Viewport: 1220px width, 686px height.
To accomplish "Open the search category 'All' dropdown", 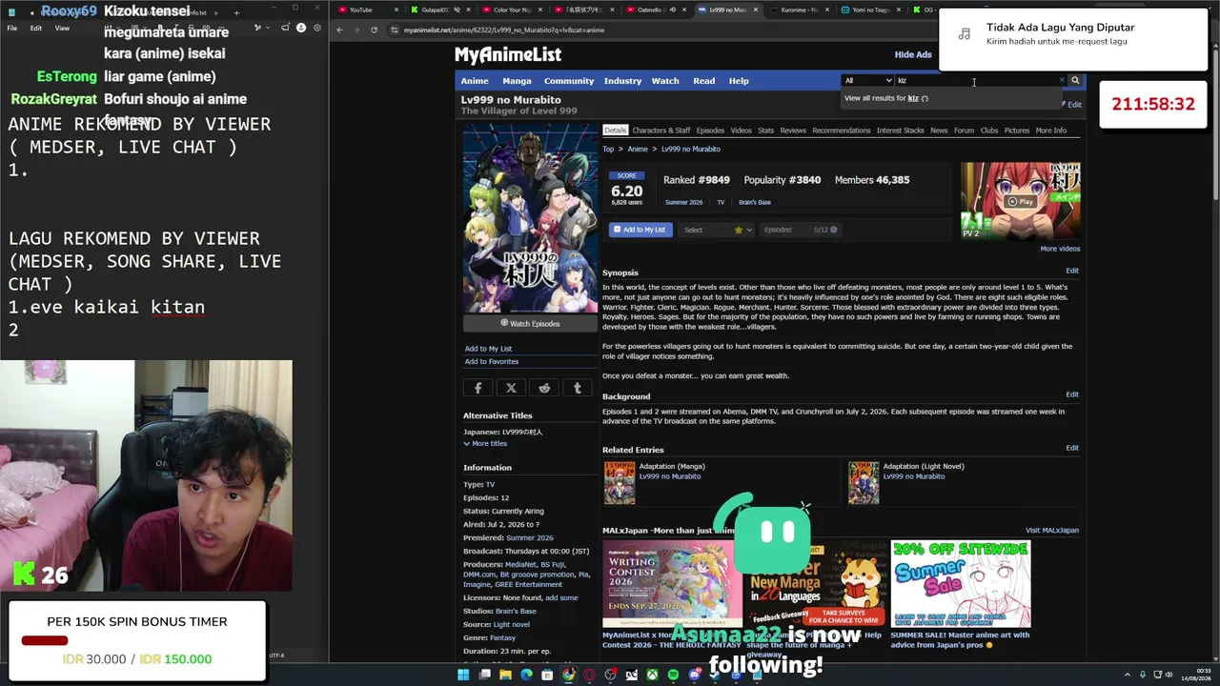I will click(x=867, y=81).
